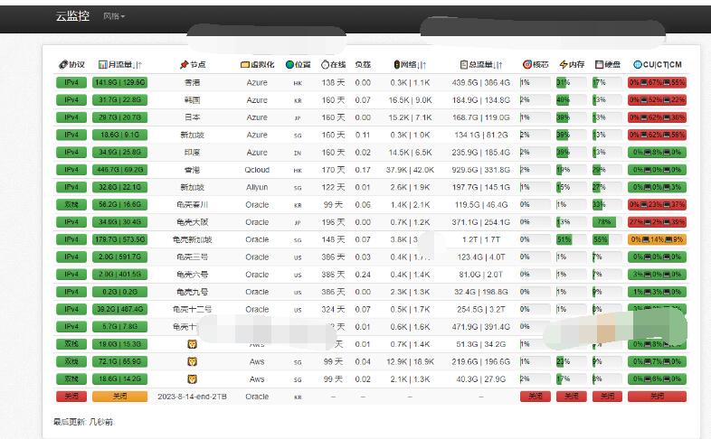Click the folder icon beside 虚拟化 header
Image resolution: width=711 pixels, height=439 pixels.
pos(245,65)
